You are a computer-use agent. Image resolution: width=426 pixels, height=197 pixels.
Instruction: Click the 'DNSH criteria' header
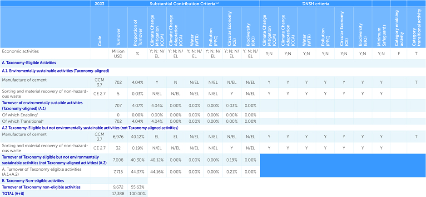[316, 4]
